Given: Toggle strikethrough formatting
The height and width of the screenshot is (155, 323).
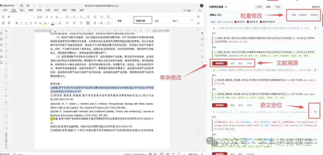Looking at the screenshot, I should click(x=31, y=23).
